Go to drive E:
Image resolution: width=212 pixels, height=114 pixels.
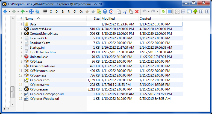pyautogui.click(x=63, y=12)
